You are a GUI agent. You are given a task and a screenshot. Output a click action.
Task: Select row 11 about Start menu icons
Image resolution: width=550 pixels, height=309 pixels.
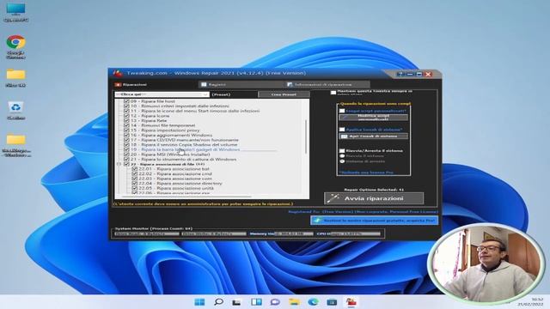[195, 111]
